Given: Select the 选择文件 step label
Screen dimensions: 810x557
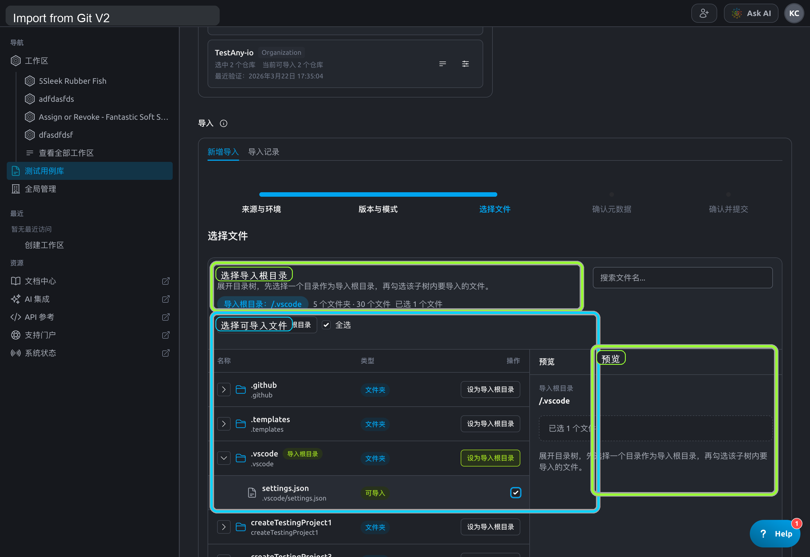Looking at the screenshot, I should pyautogui.click(x=495, y=209).
